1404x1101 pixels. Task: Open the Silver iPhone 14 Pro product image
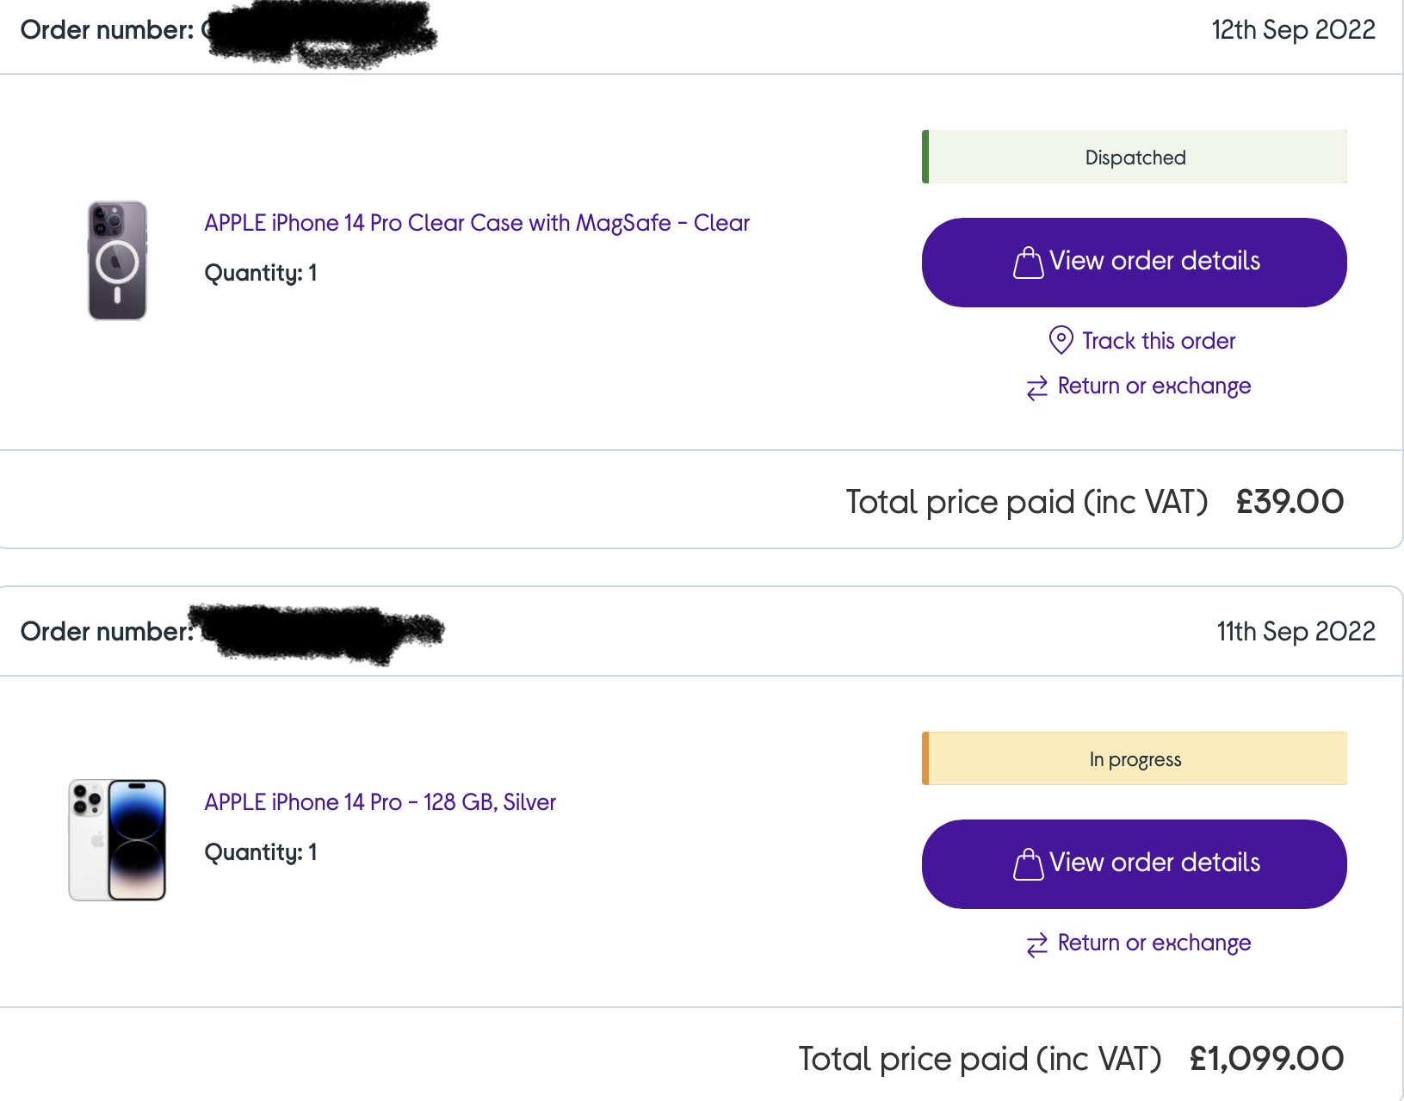tap(117, 839)
